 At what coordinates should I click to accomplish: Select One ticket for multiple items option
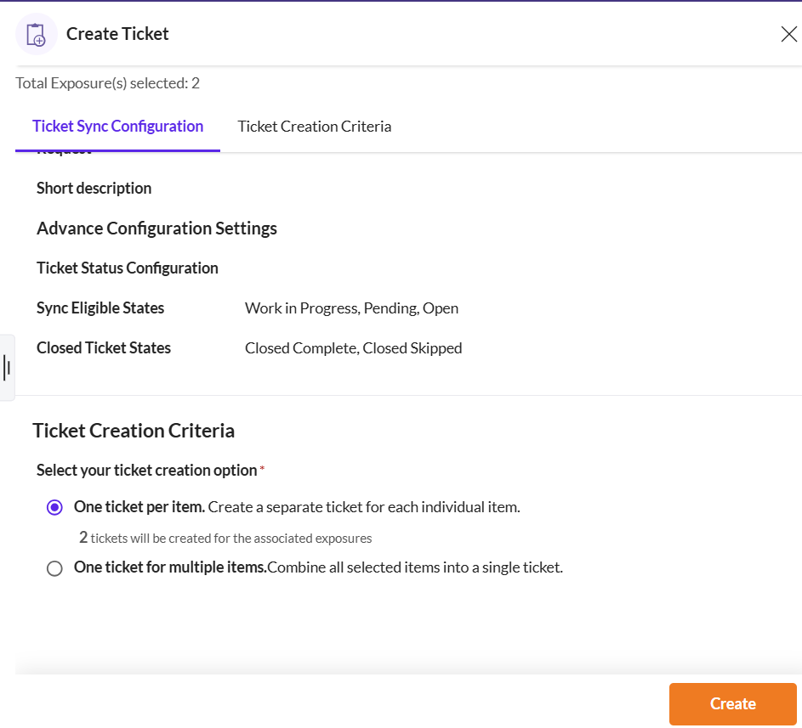pos(54,568)
